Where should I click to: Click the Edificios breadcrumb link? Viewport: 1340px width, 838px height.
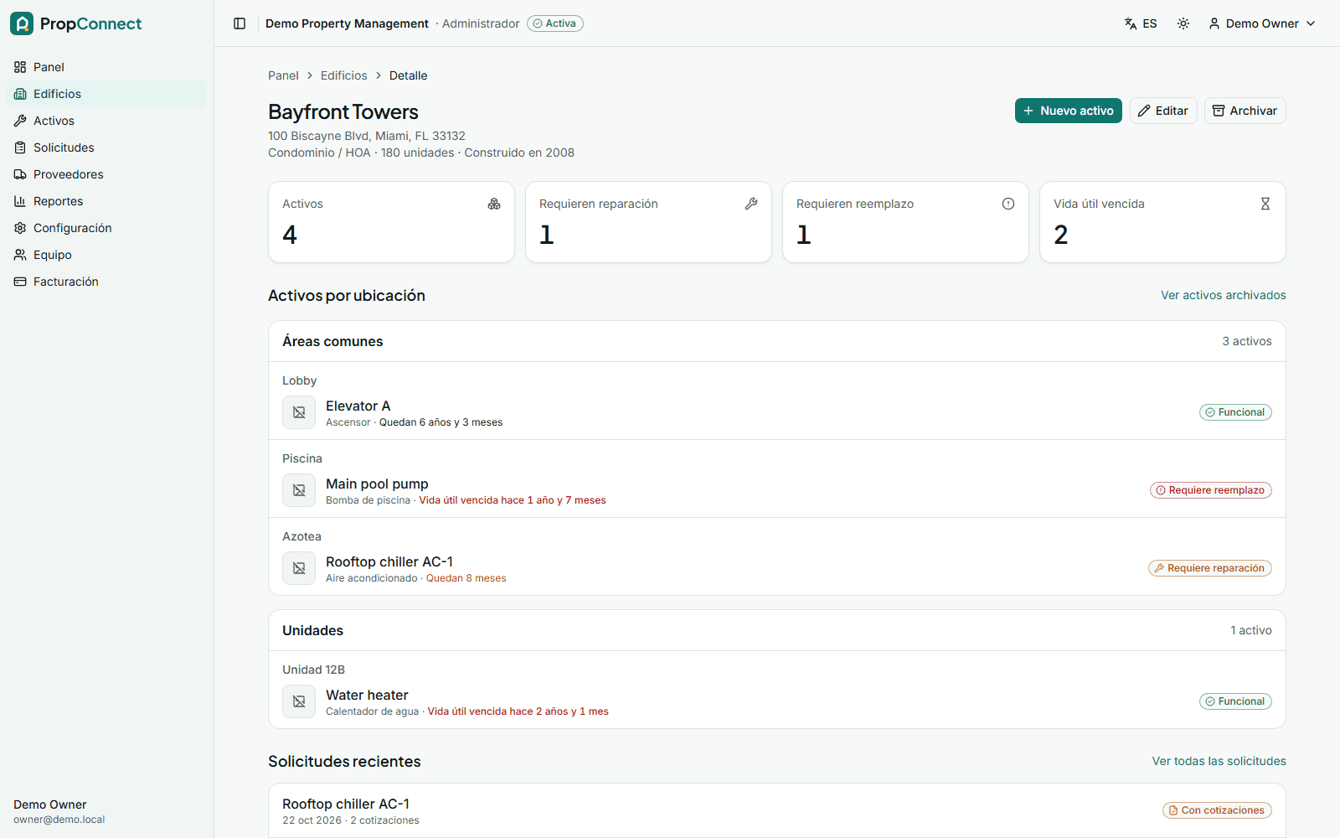[x=343, y=75]
